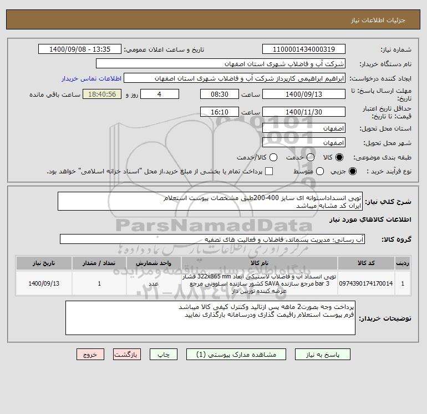Click the buyer organization name field
The height and width of the screenshot is (414, 427).
click(221, 63)
